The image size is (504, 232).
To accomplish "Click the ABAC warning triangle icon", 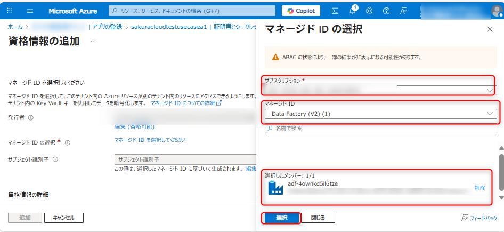I will point(275,57).
